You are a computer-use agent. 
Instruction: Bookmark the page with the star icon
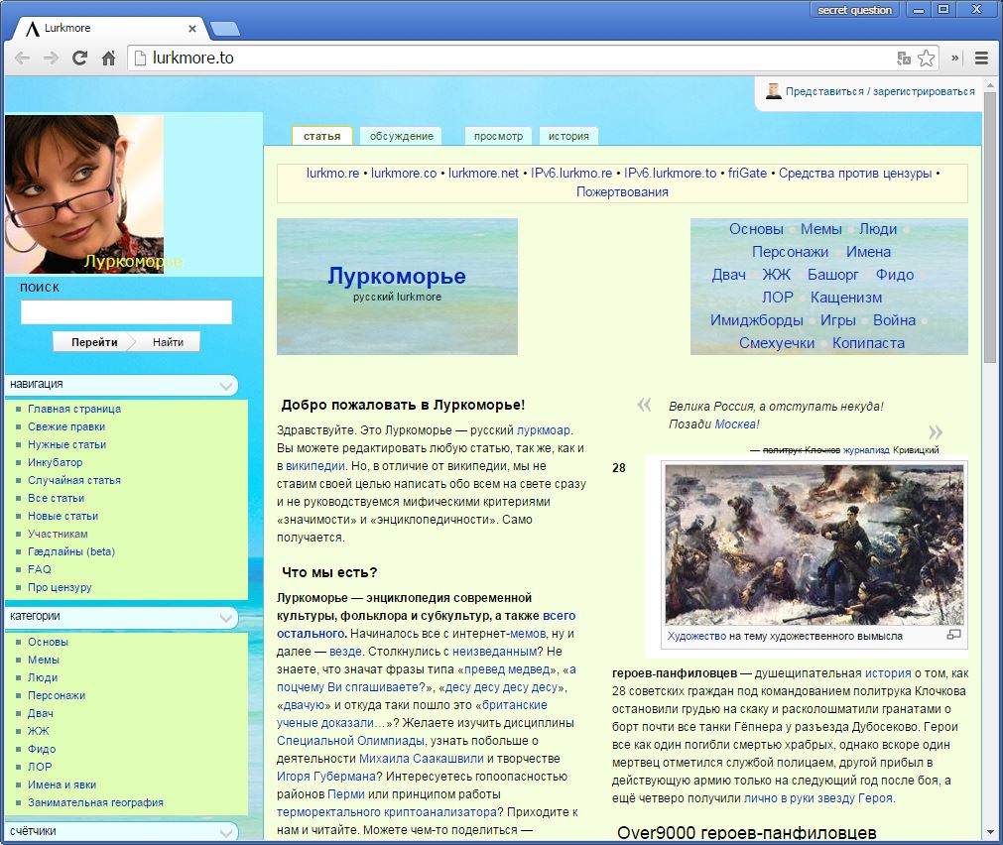pos(926,58)
